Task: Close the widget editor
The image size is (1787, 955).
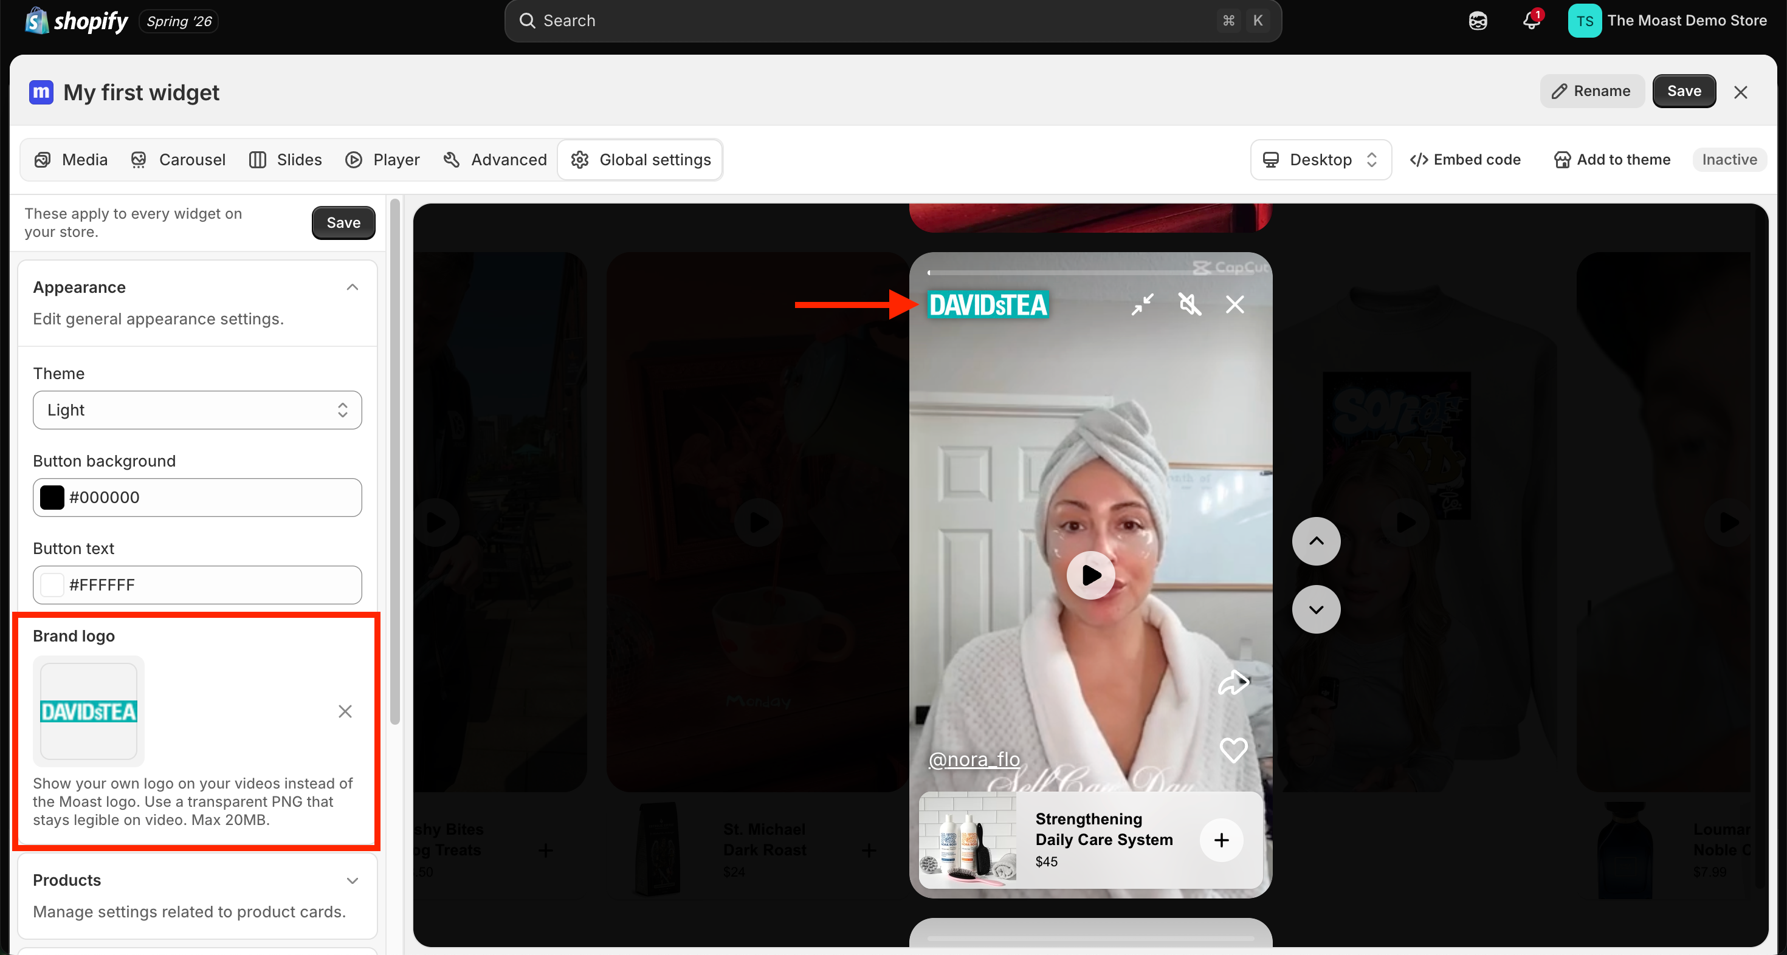Action: (x=1741, y=92)
